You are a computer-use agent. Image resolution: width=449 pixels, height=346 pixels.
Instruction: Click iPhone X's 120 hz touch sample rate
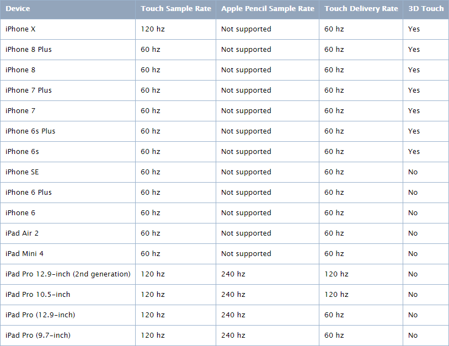(x=153, y=29)
